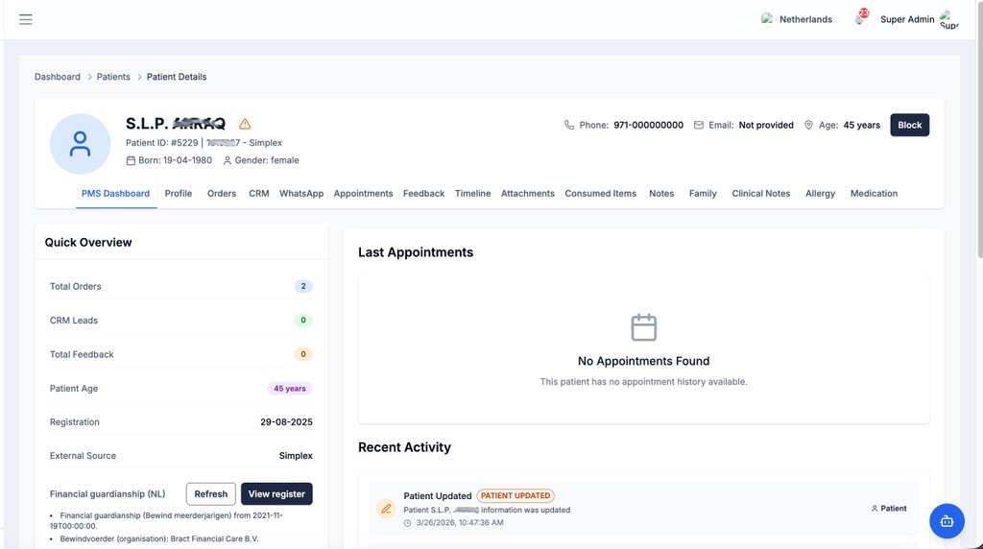Click the patient avatar placeholder
The width and height of the screenshot is (983, 549).
[x=81, y=144]
